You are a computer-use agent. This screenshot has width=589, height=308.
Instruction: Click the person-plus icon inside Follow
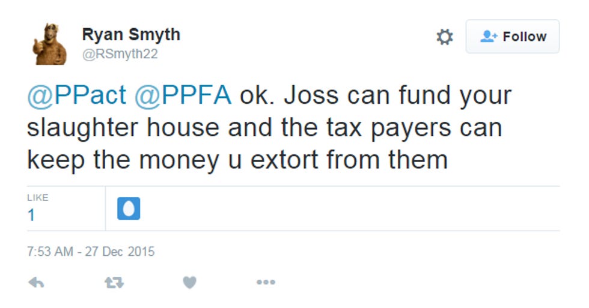pyautogui.click(x=489, y=37)
